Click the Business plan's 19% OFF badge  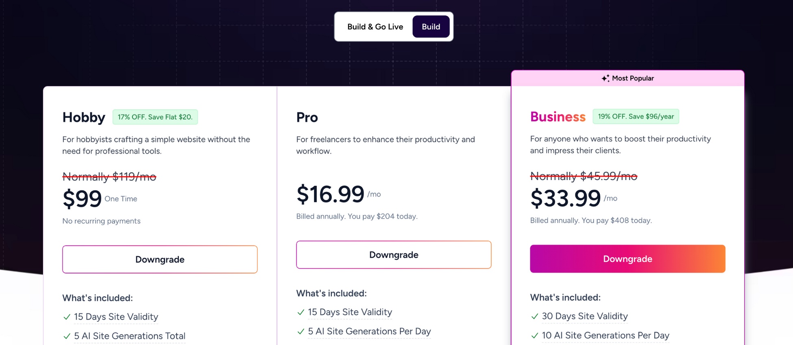(636, 116)
